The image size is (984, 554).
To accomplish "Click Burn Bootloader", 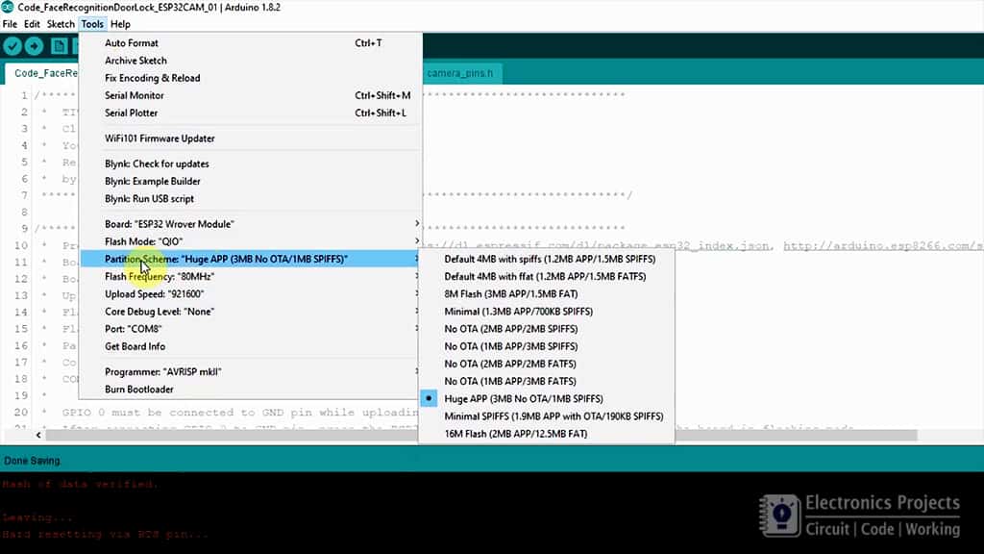I will coord(251,390).
